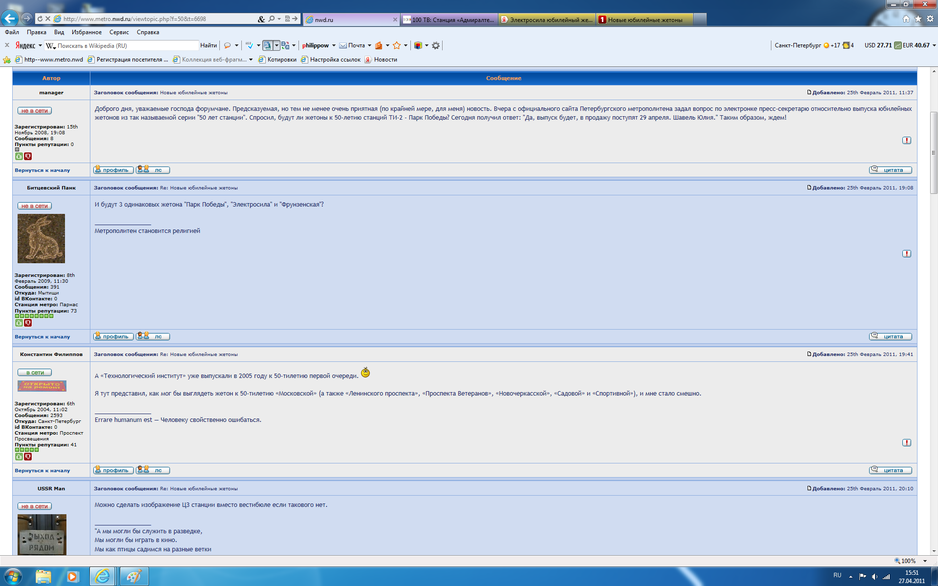Viewport: 938px width, 586px height.
Task: Click Yandex bar settings gear icon
Action: (x=436, y=45)
